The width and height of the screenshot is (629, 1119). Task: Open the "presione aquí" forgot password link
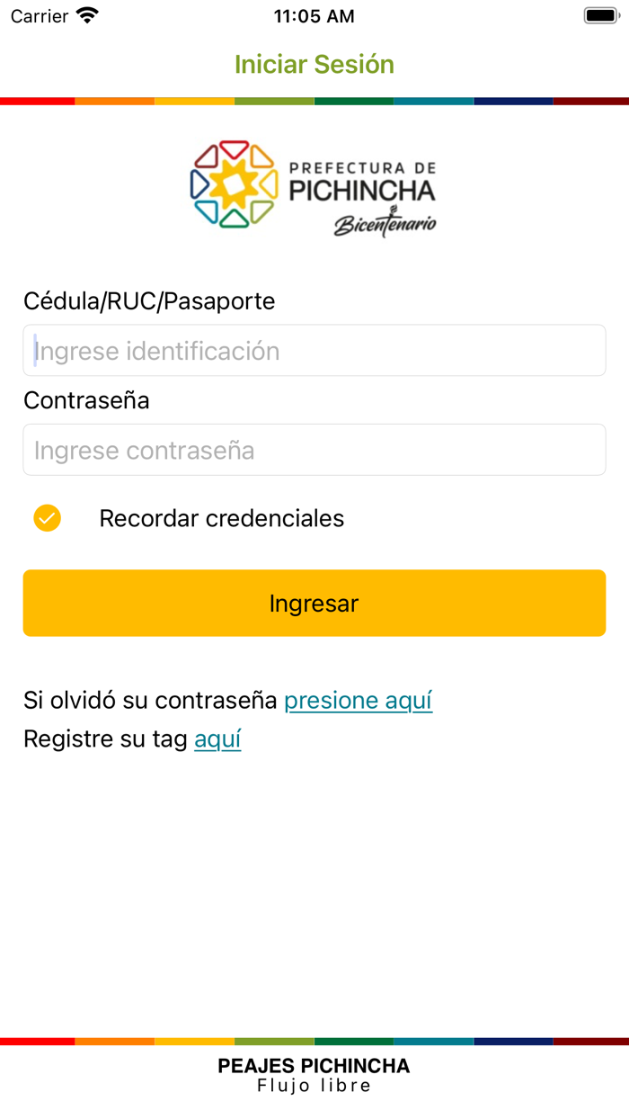pyautogui.click(x=358, y=700)
